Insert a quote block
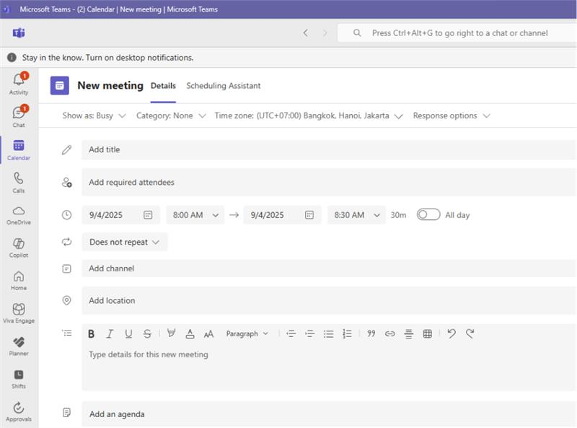 [371, 333]
